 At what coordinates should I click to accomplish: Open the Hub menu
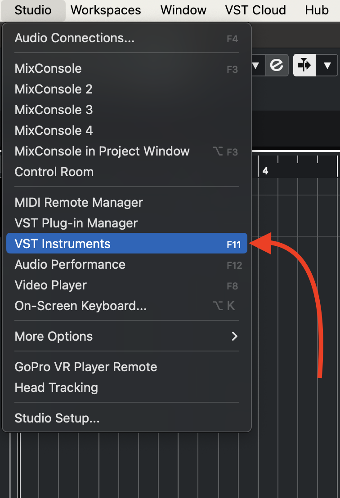click(x=317, y=10)
